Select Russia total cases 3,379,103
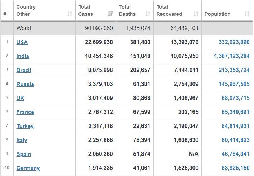Screen dimensions: 254x176 coord(100,84)
